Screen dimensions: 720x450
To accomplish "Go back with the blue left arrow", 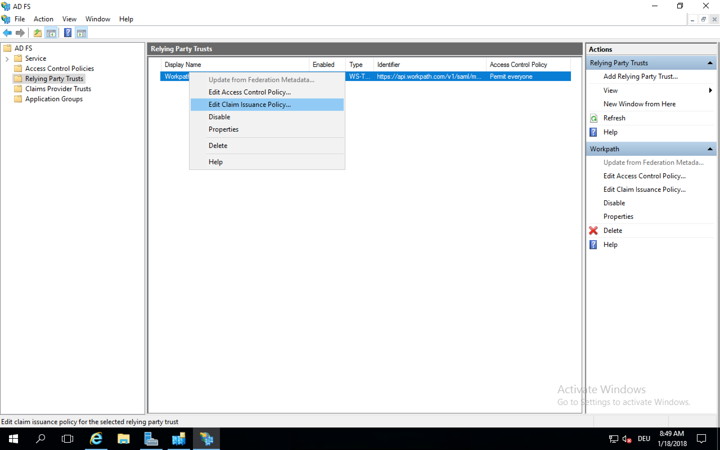I will pos(7,33).
